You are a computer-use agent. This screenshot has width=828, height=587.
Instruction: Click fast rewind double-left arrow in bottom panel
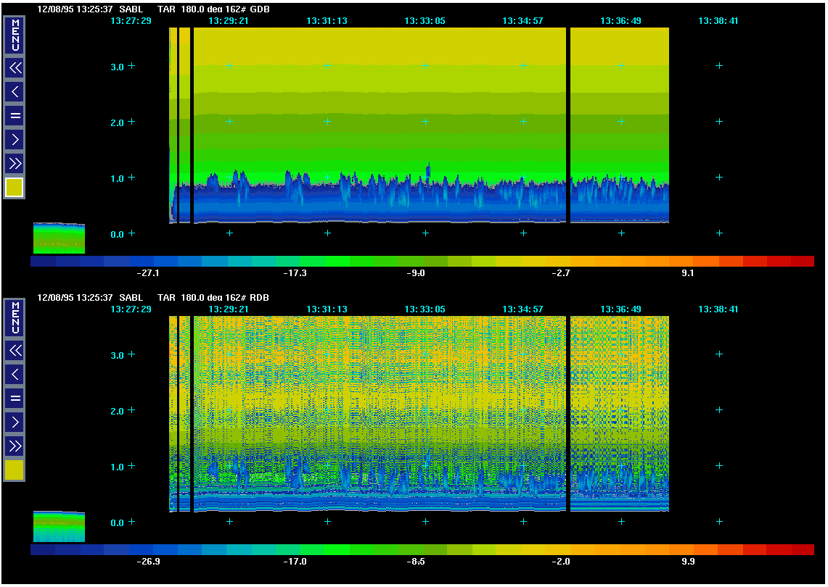point(15,351)
